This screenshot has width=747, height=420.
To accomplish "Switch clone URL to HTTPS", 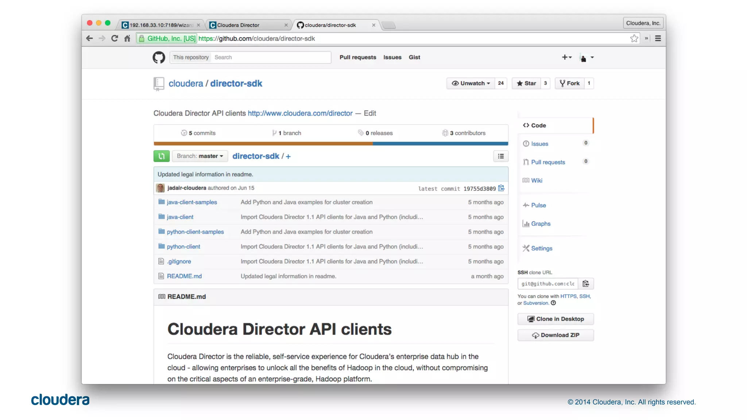I will 568,296.
